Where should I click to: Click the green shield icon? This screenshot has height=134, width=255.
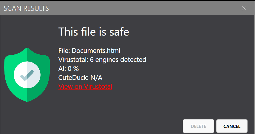(27, 75)
